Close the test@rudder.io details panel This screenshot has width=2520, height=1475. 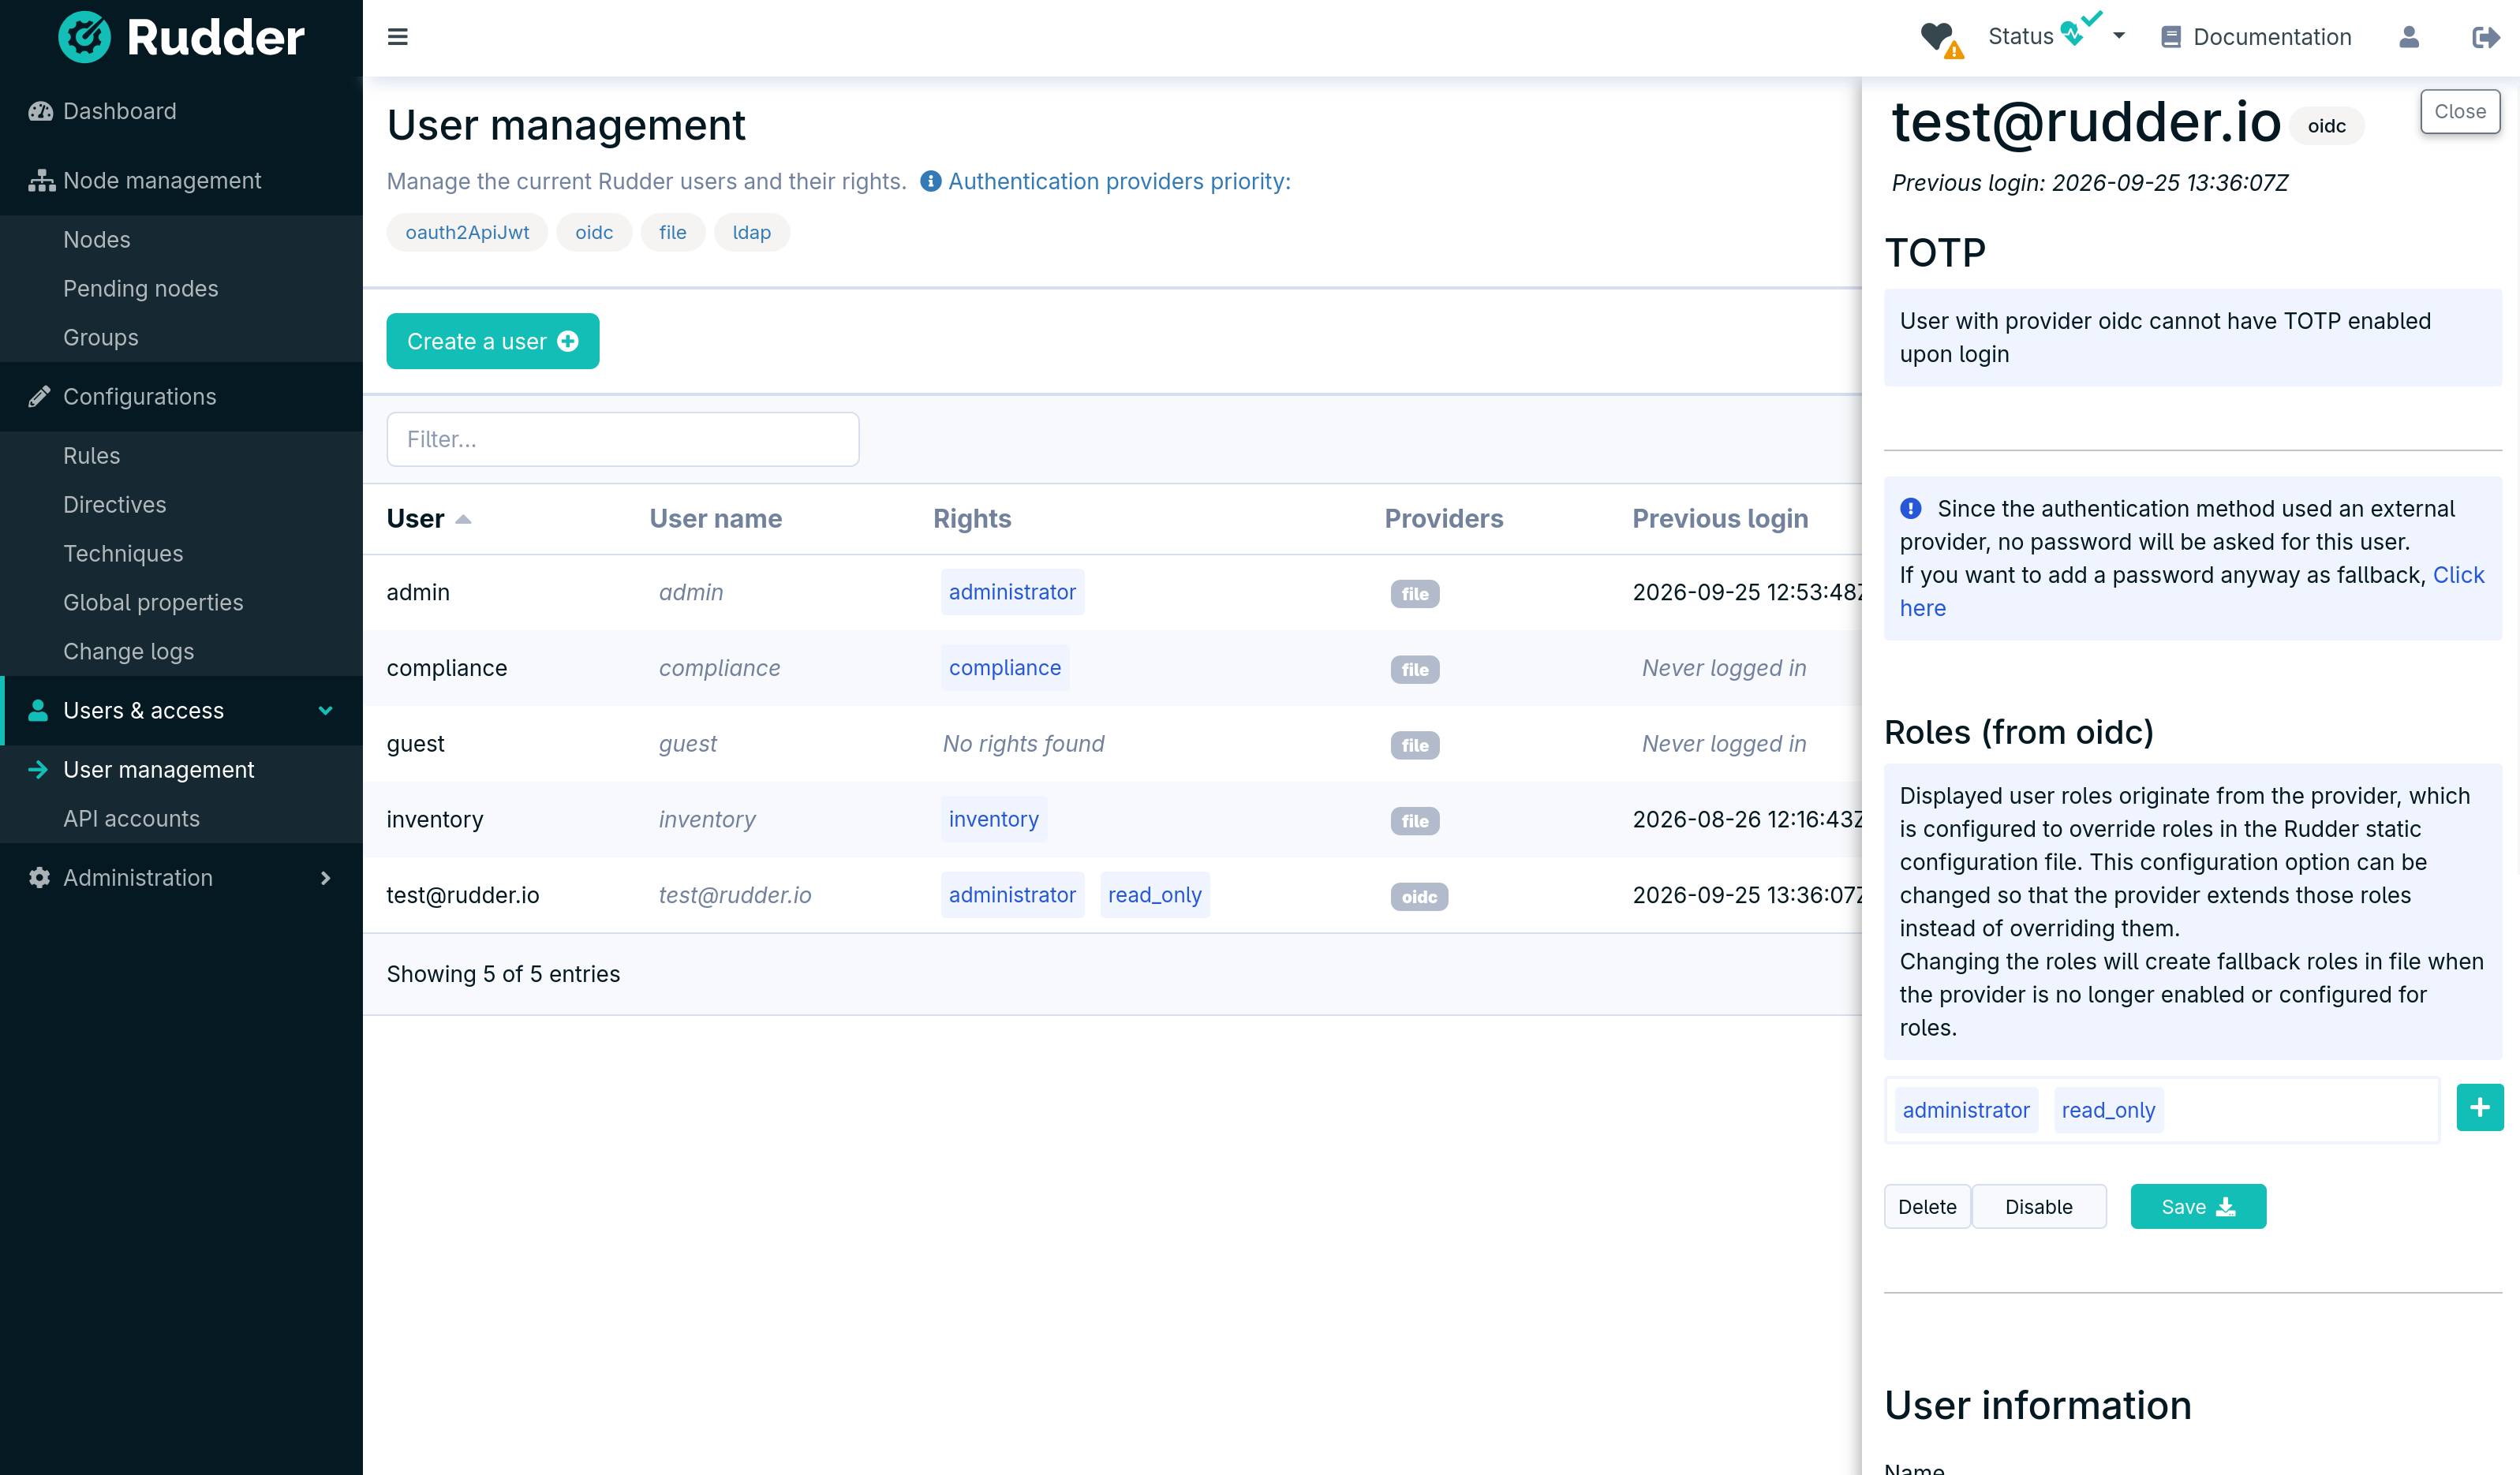click(x=2459, y=111)
